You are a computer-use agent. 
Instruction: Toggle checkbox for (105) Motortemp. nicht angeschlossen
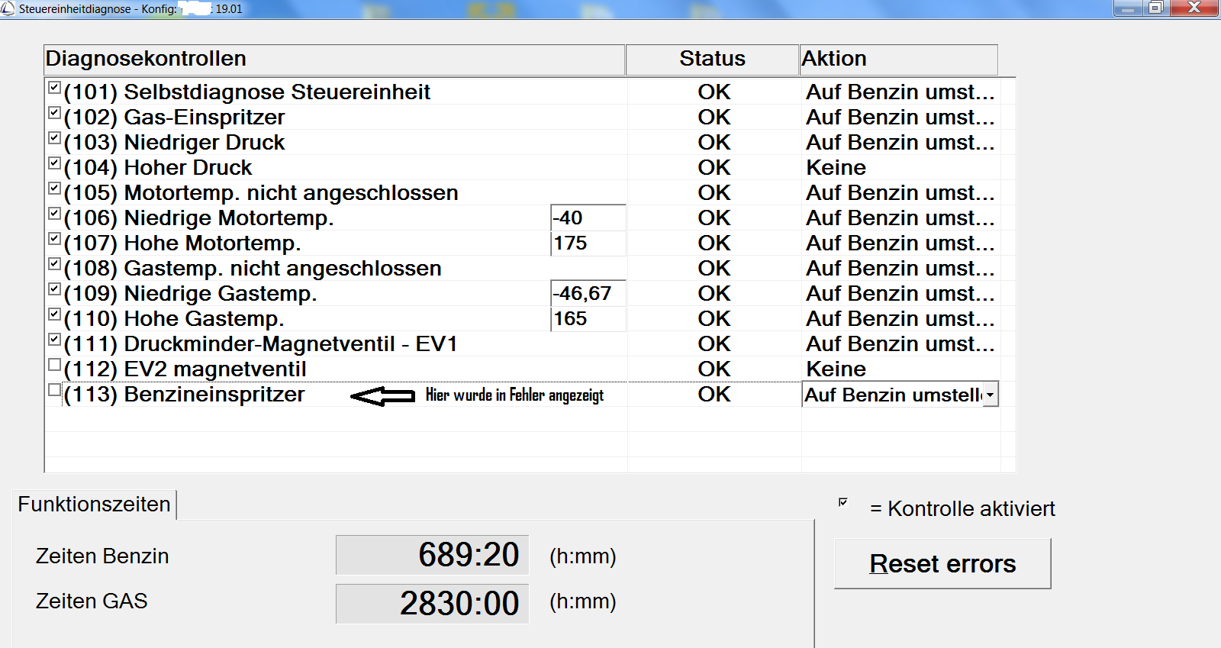54,188
